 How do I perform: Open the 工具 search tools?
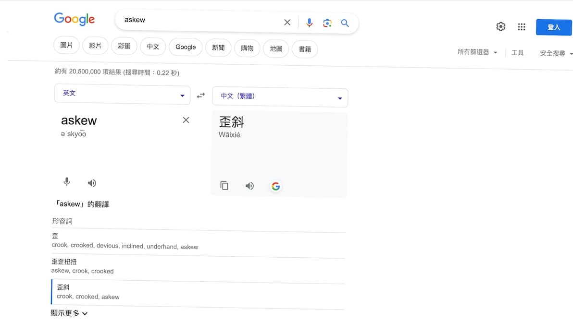[517, 53]
